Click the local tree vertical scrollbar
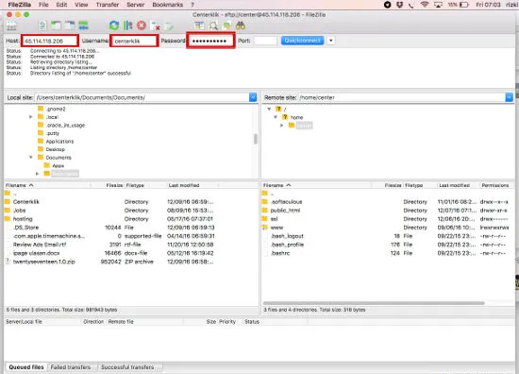 click(255, 139)
